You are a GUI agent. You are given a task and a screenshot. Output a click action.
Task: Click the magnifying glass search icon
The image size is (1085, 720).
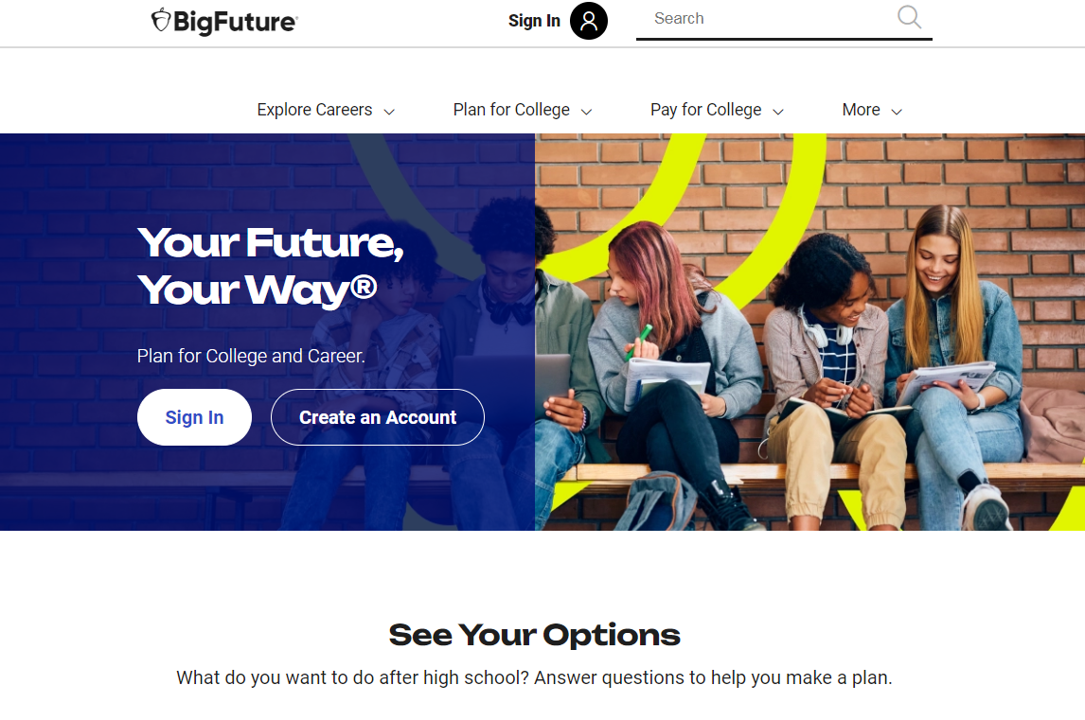[x=909, y=17]
